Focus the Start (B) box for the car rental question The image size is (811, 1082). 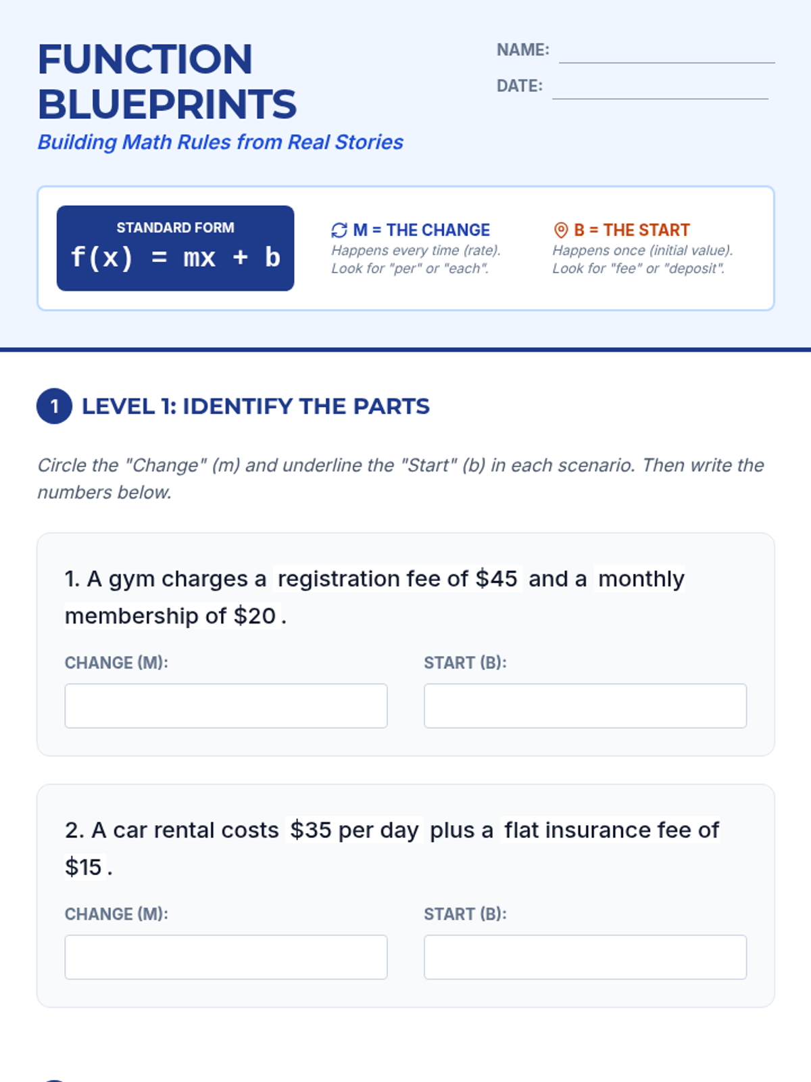tap(585, 958)
